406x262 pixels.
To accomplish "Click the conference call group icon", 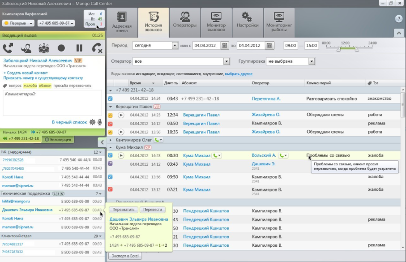I will tap(43, 48).
